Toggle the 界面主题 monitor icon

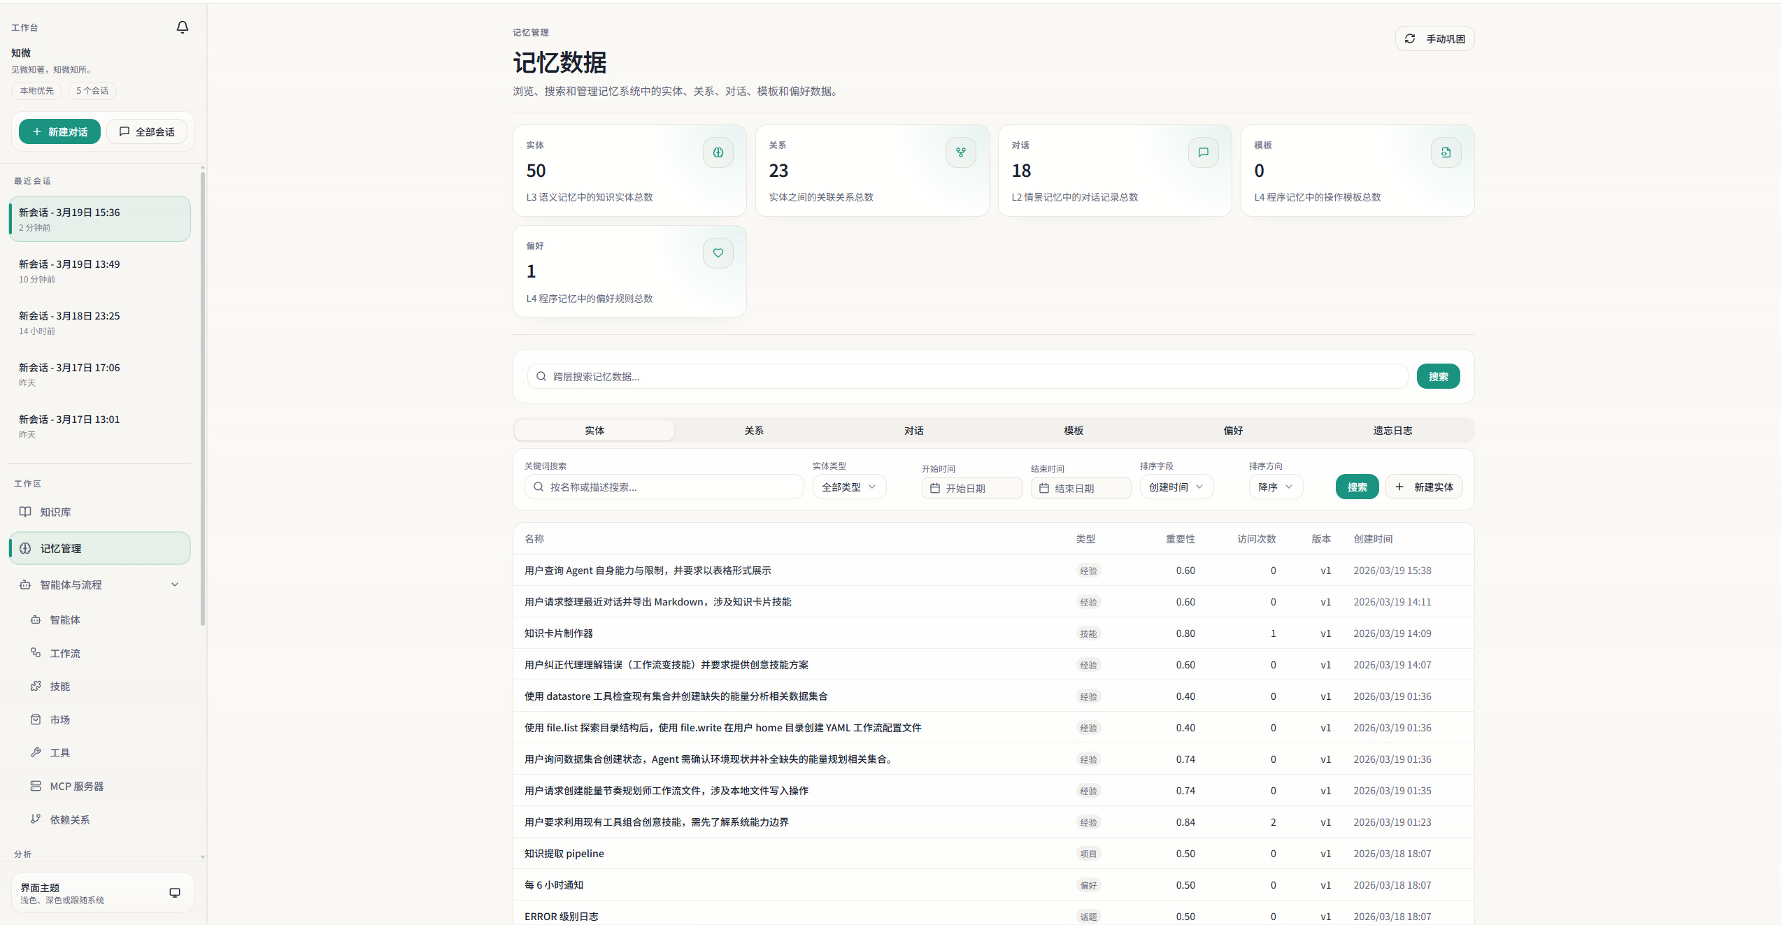click(x=175, y=893)
